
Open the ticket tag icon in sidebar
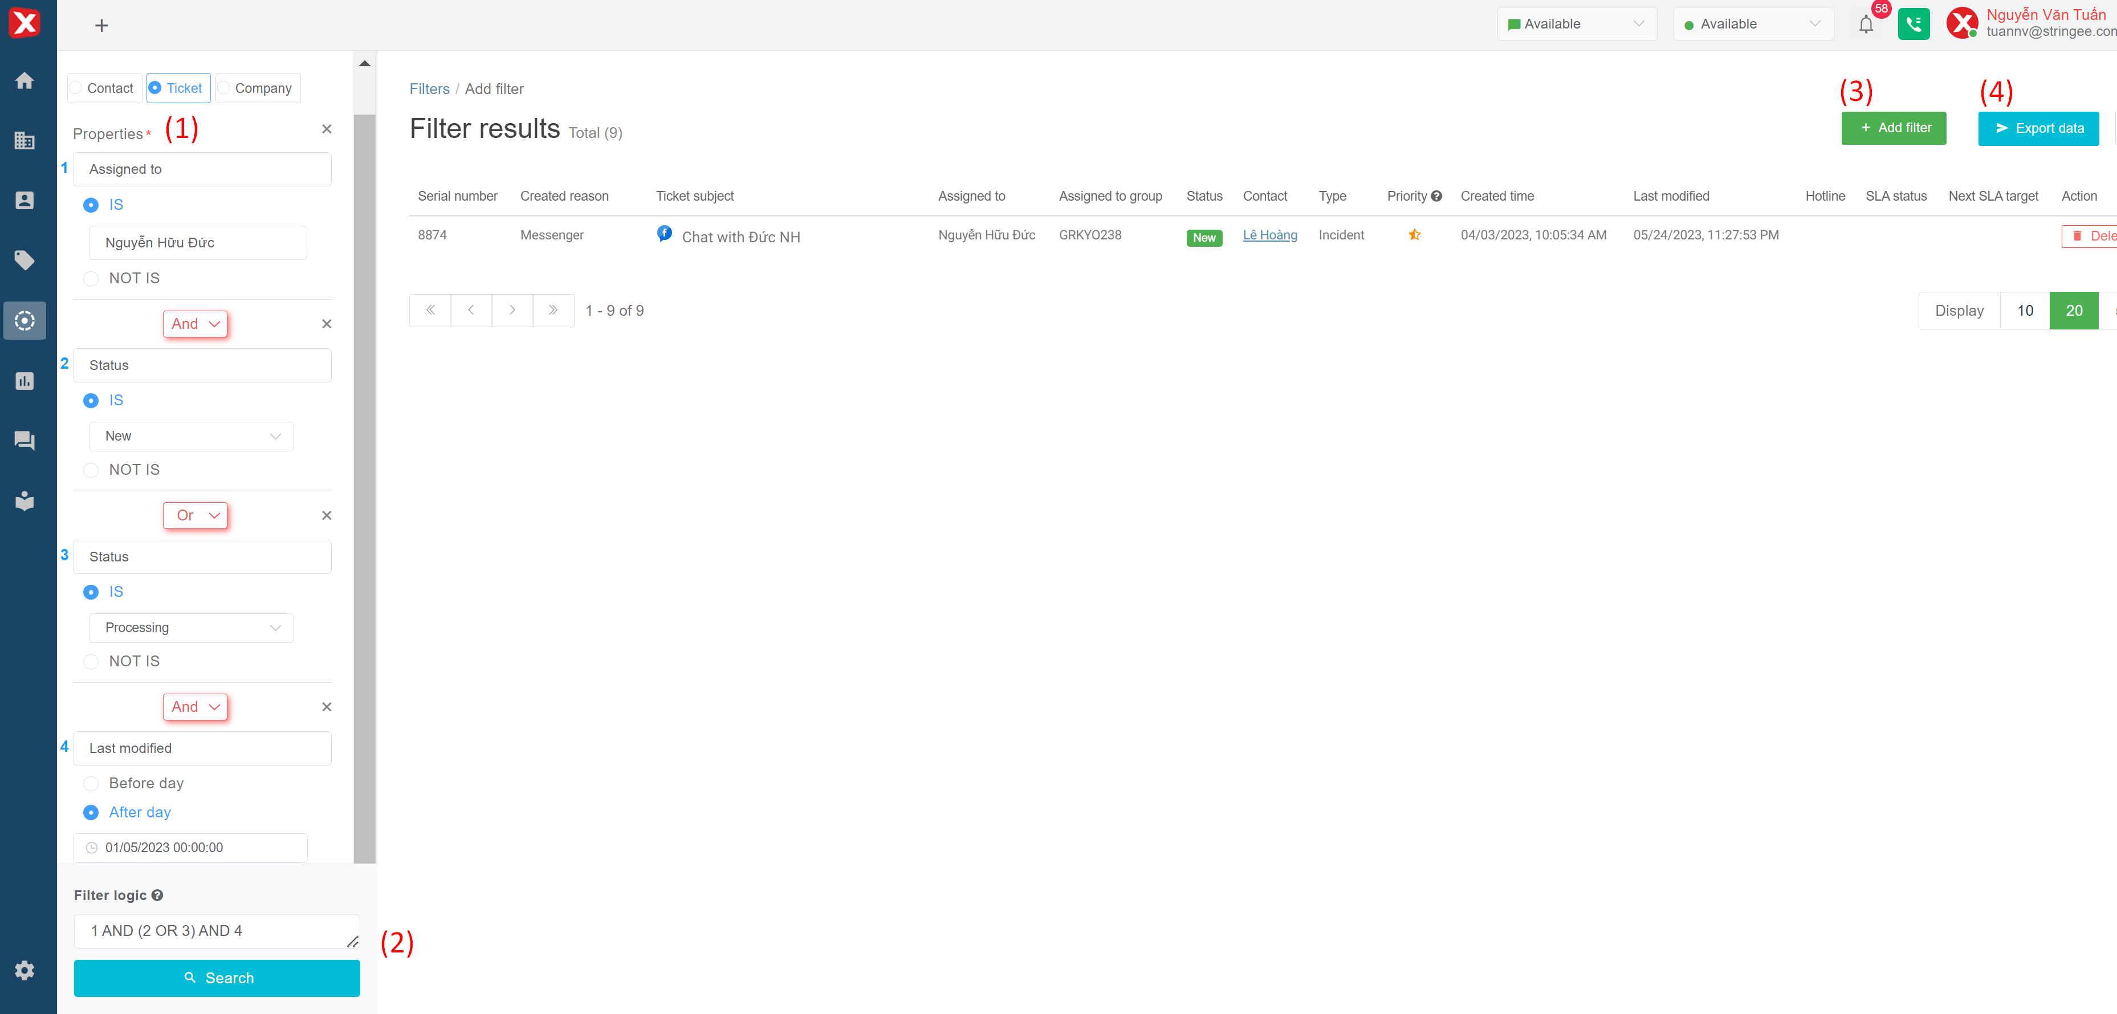tap(25, 260)
